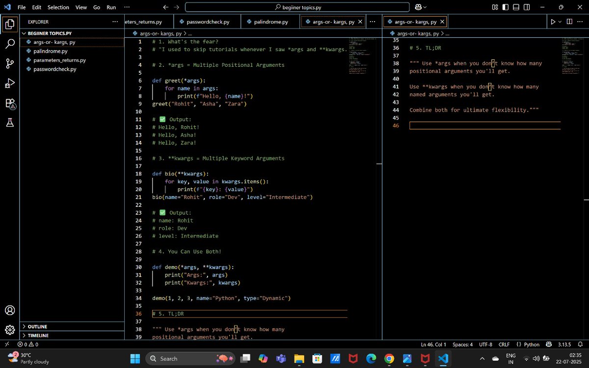
Task: Toggle the primary side bar visibility
Action: click(x=505, y=7)
